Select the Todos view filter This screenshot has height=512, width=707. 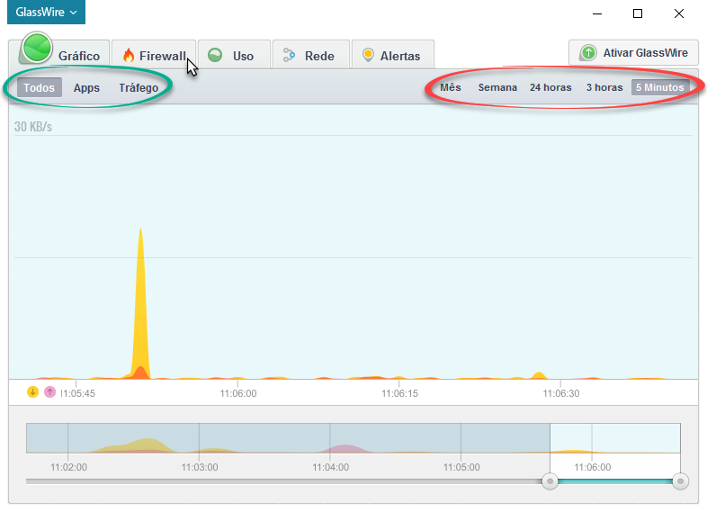40,87
